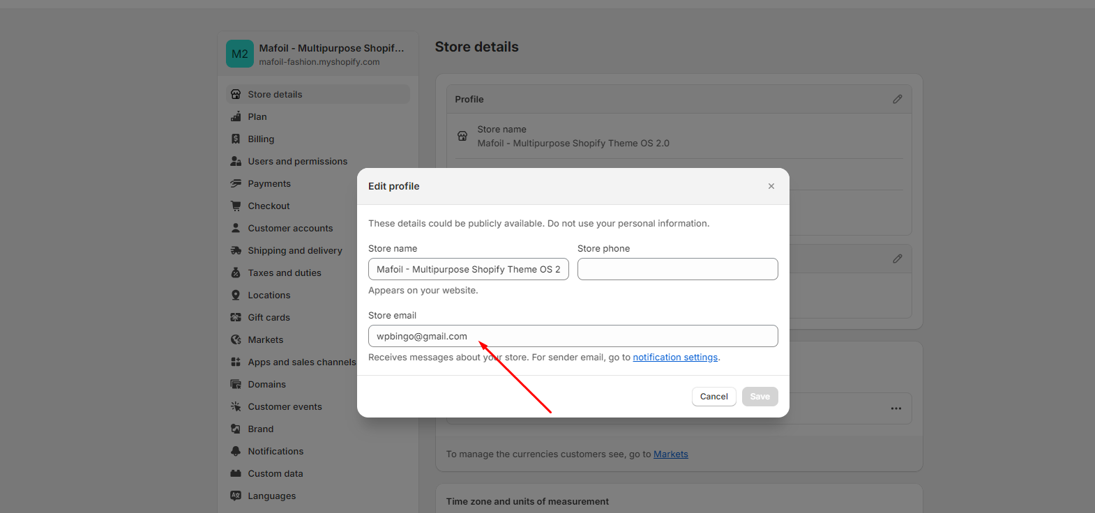Click the Locations pin icon
Viewport: 1095px width, 513px height.
(x=236, y=295)
